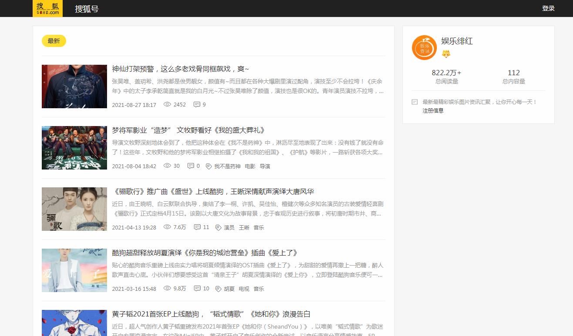Open the 电影 tag on 2021-08-04 article
Screen dimensions: 573x336
pyautogui.click(x=250, y=166)
